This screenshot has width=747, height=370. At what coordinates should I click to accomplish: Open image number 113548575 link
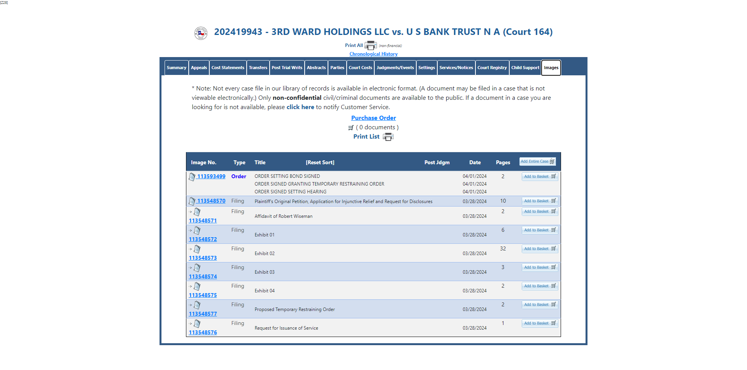[203, 295]
